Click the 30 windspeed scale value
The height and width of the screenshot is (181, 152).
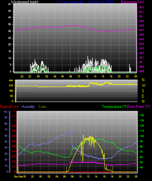tap(9, 31)
